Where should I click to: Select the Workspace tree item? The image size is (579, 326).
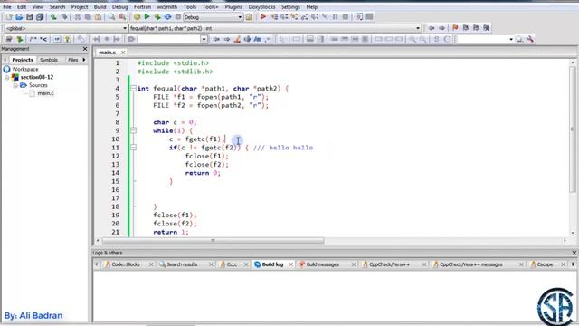pos(25,69)
